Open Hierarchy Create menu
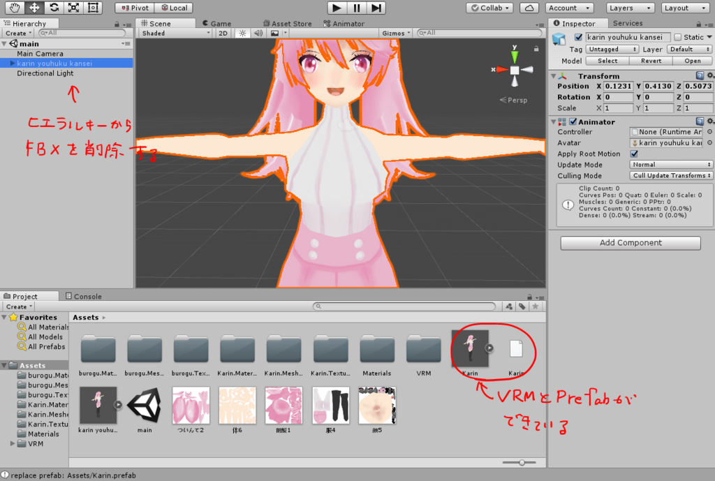The image size is (715, 481). [18, 34]
